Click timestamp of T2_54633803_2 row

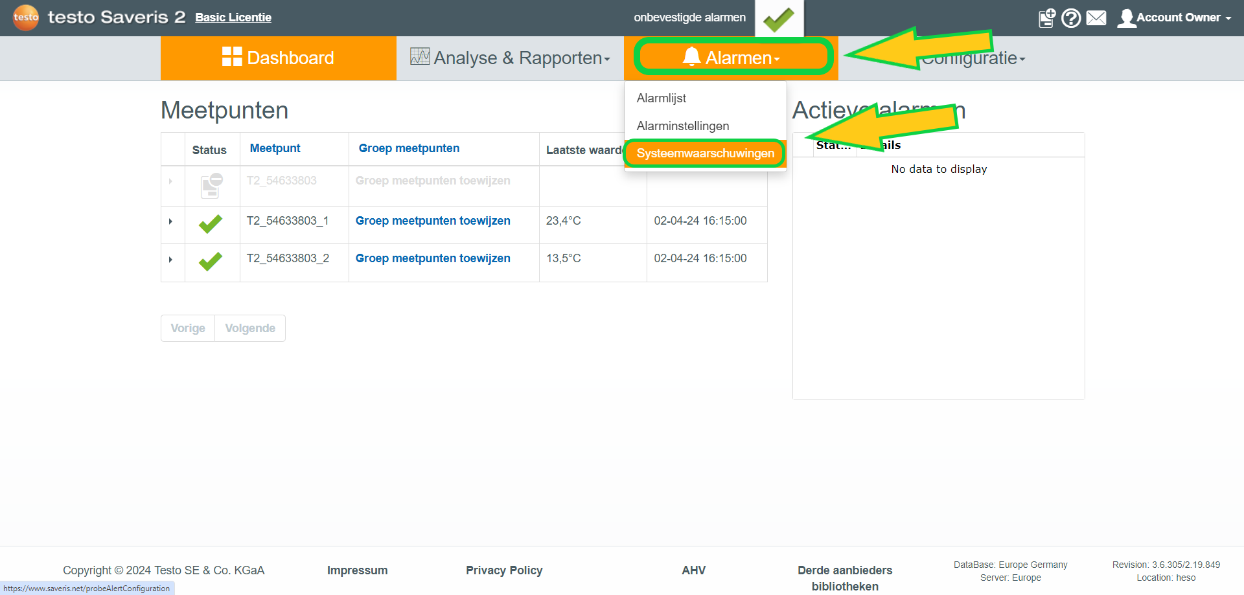click(700, 258)
